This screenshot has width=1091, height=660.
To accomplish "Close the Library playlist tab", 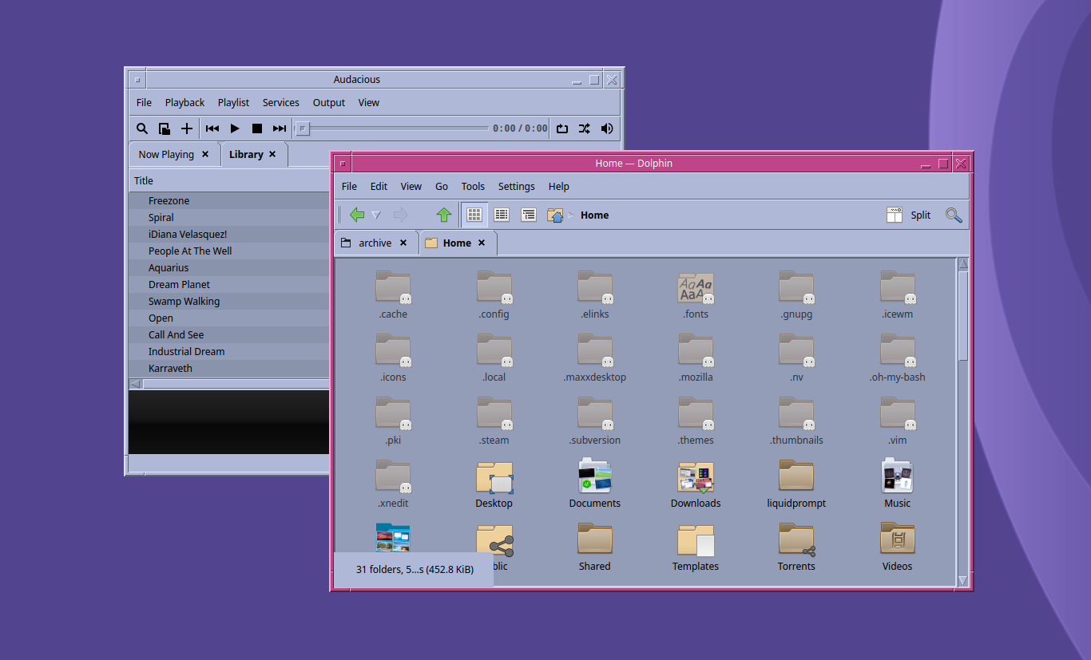I will [272, 155].
